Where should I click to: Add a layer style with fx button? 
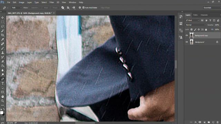coord(195,122)
